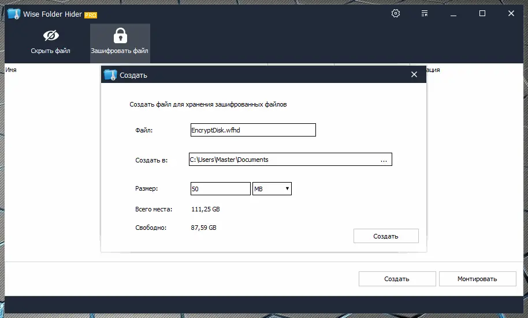The image size is (528, 318).
Task: Open the settings gear in title bar
Action: [396, 13]
